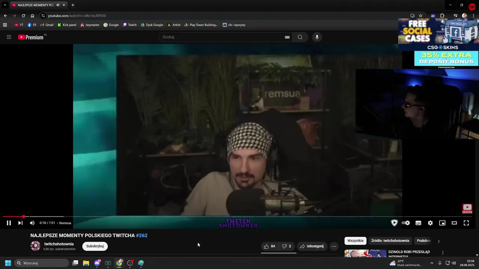Select the Źródło: twitchshotownia chip

click(x=390, y=241)
